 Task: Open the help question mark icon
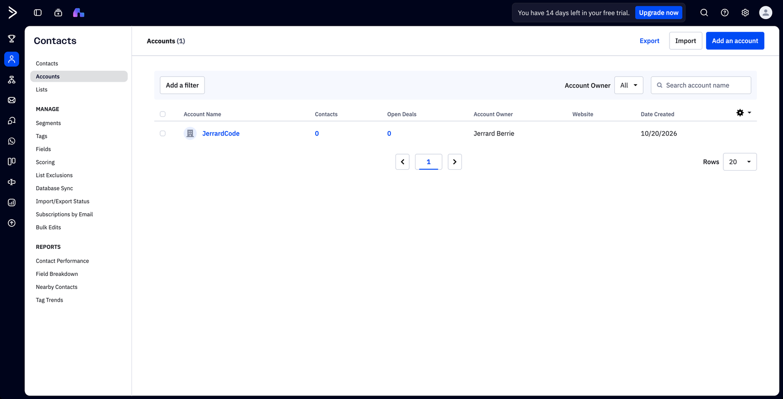[725, 13]
